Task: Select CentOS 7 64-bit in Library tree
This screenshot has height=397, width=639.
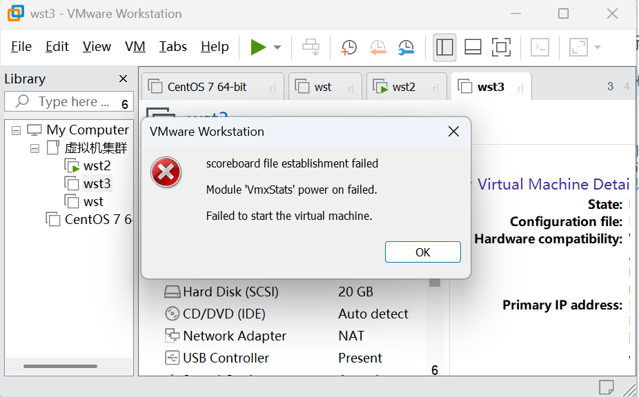Action: click(98, 219)
